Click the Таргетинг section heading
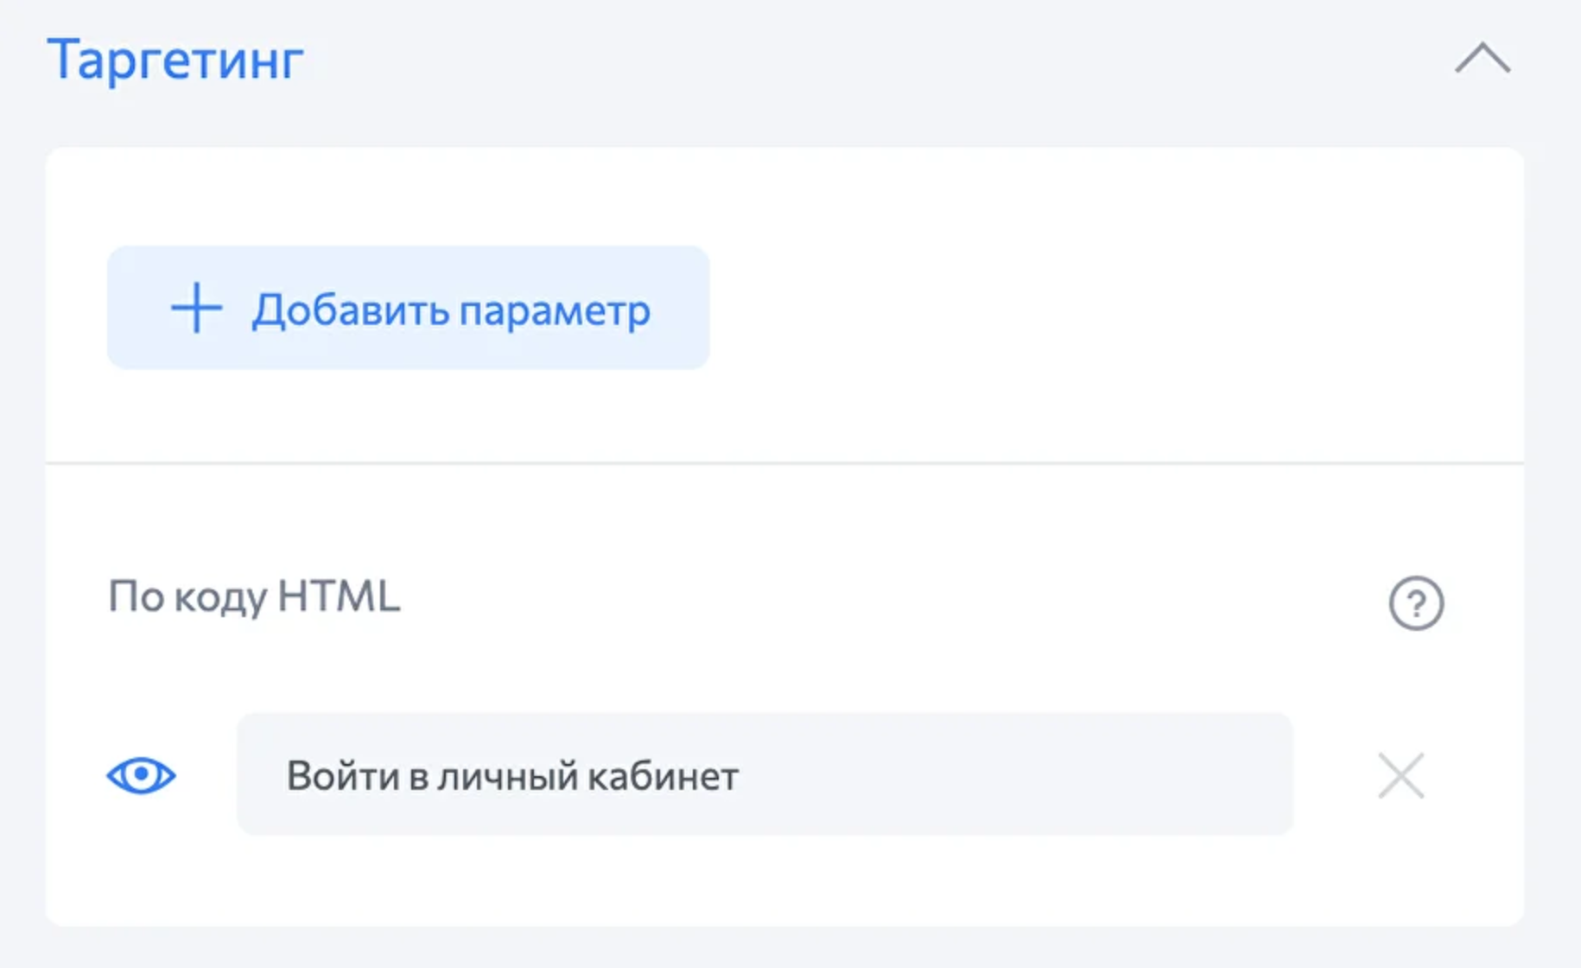Image resolution: width=1581 pixels, height=968 pixels. click(x=175, y=60)
